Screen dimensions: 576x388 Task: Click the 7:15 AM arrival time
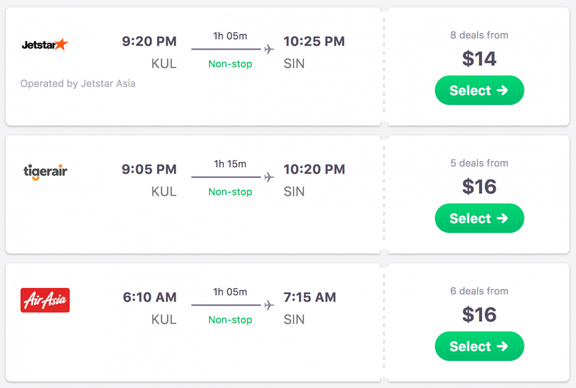click(310, 297)
